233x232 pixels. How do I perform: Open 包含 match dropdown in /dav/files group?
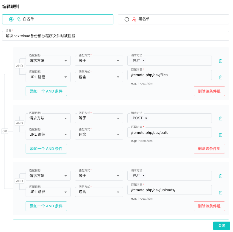(x=99, y=77)
